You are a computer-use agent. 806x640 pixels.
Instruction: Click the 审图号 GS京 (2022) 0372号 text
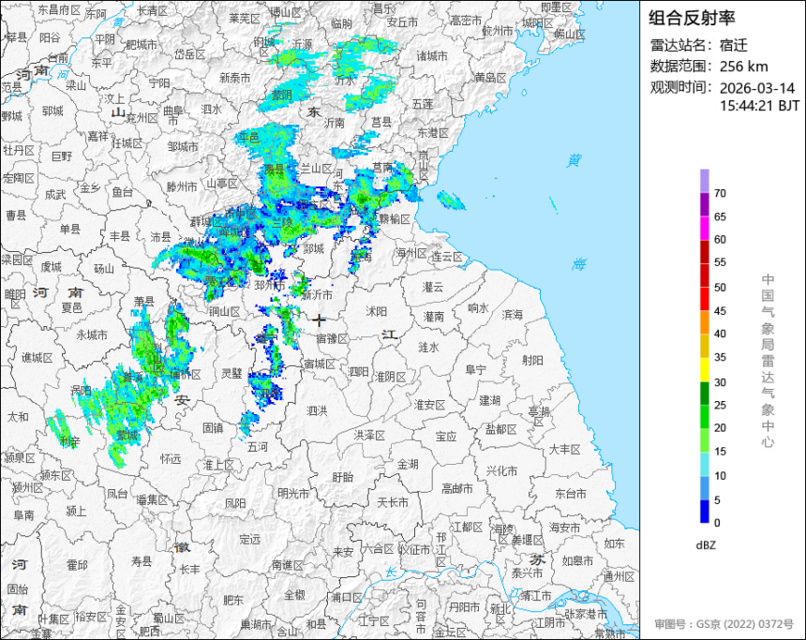[x=724, y=624]
